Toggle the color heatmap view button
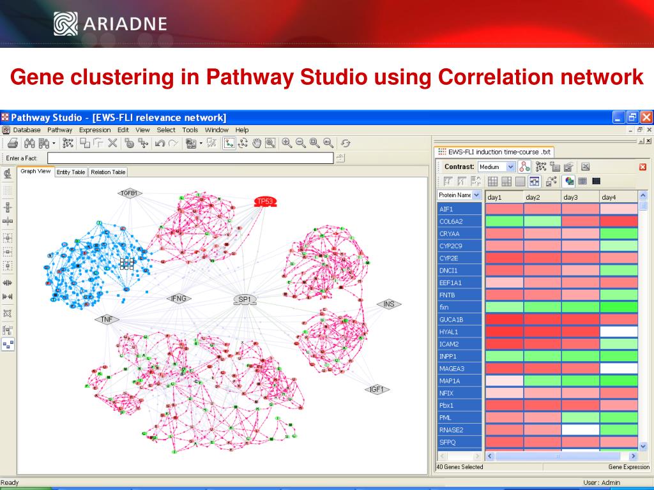Viewport: 654px width, 490px height. coord(569,181)
